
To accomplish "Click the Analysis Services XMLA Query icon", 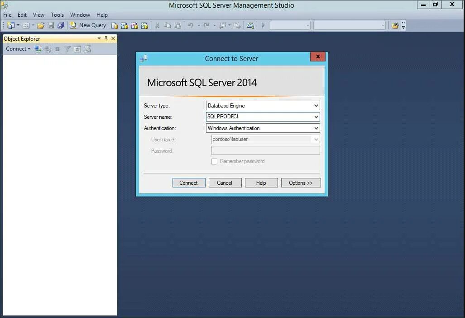I will (x=144, y=25).
